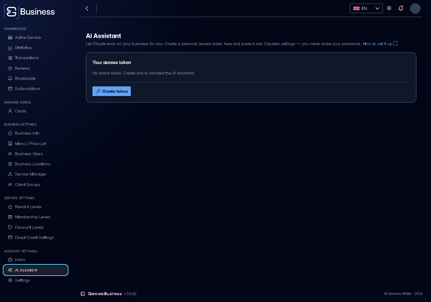Open the user avatar profile menu
The width and height of the screenshot is (431, 302).
(x=415, y=8)
